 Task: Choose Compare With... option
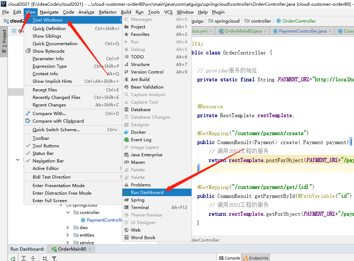(73, 113)
